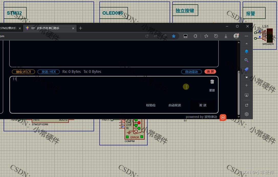Click the favorite star icon in address bar

tap(174, 36)
